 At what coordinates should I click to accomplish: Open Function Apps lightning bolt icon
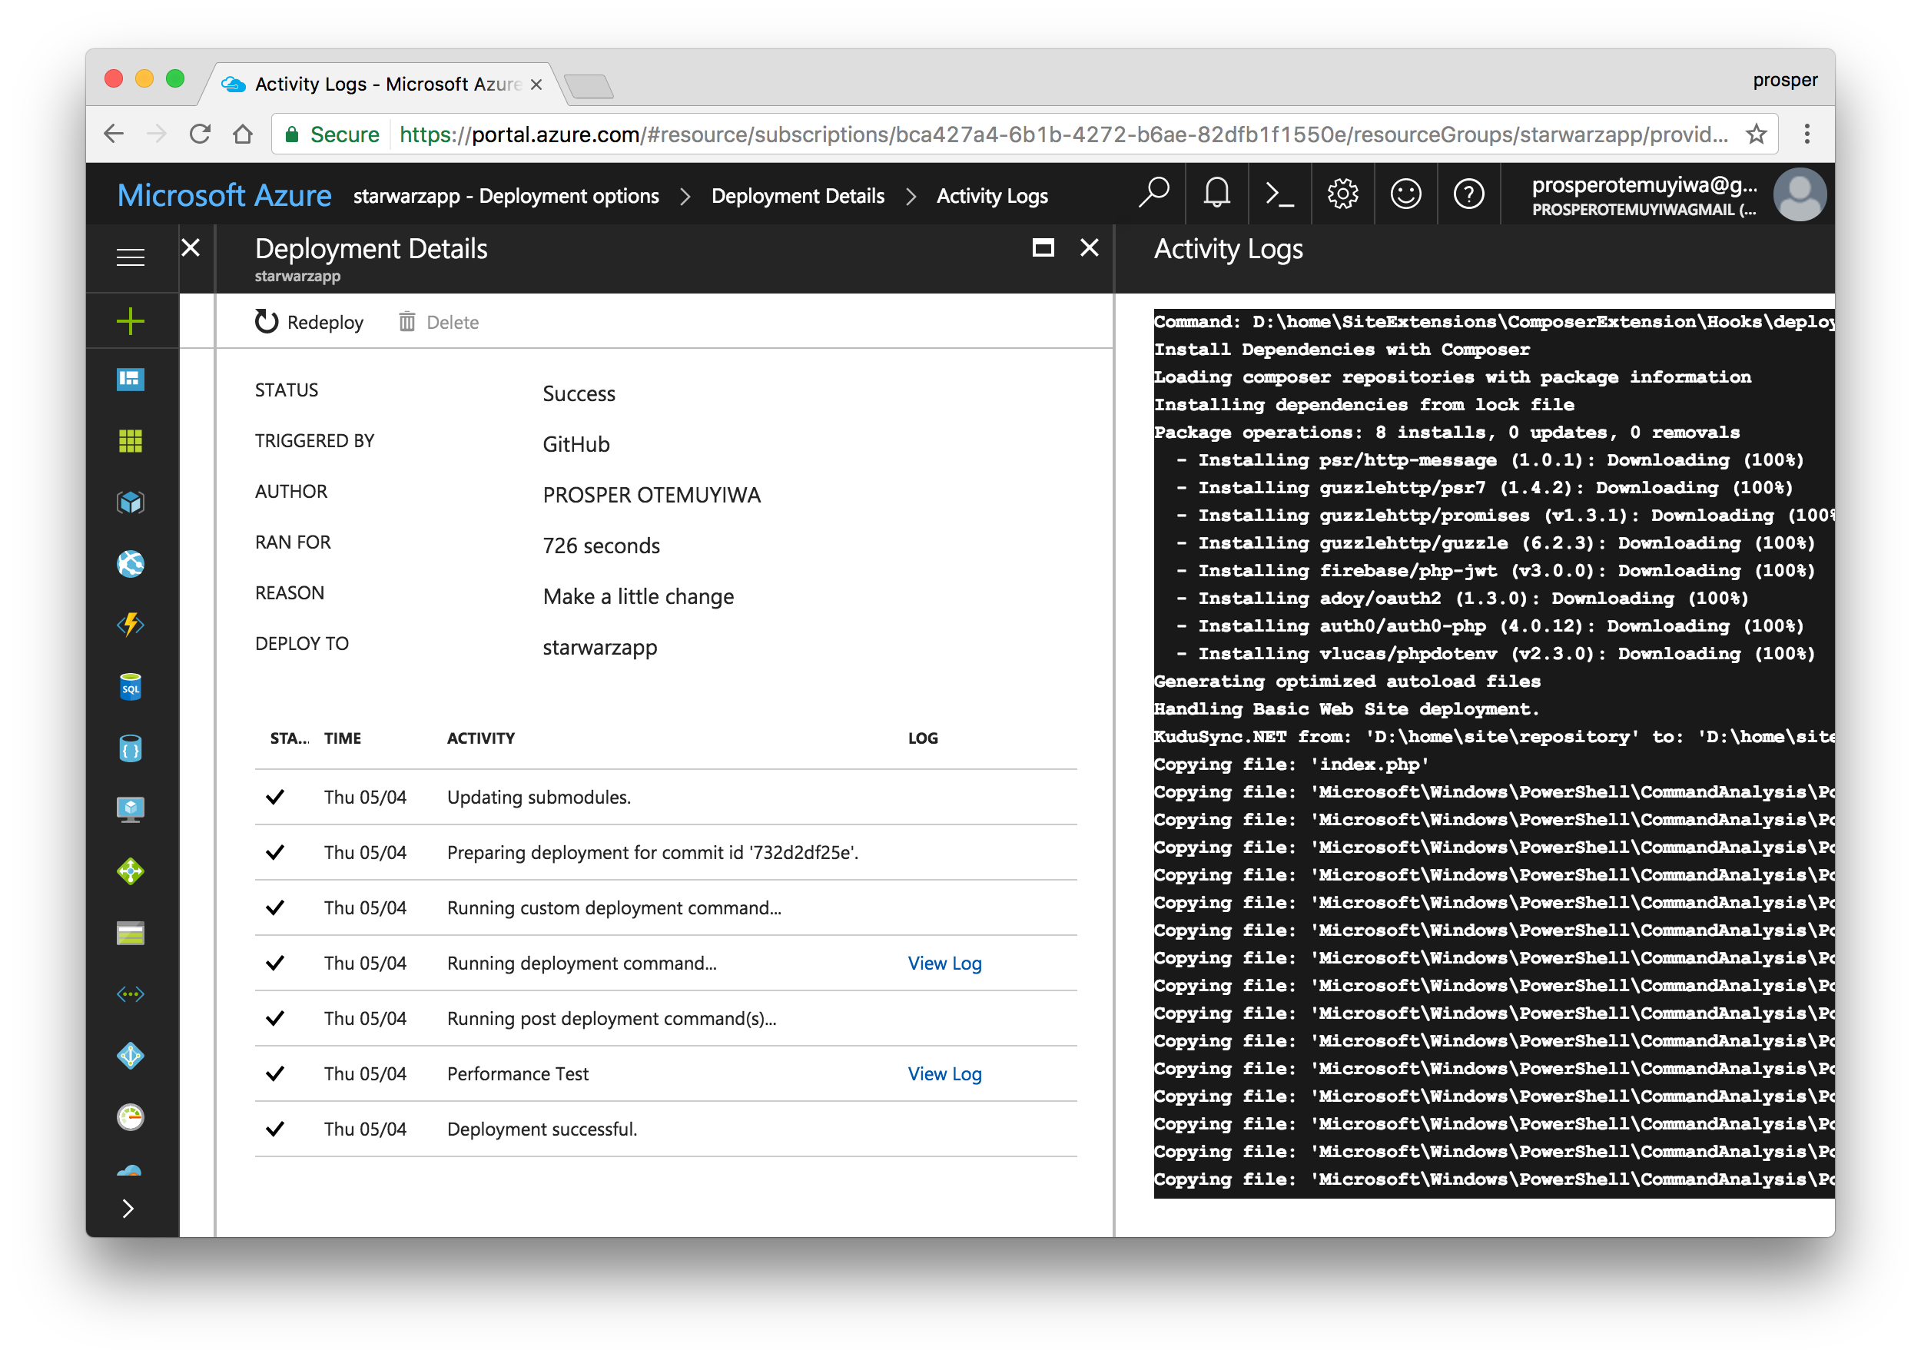(130, 625)
